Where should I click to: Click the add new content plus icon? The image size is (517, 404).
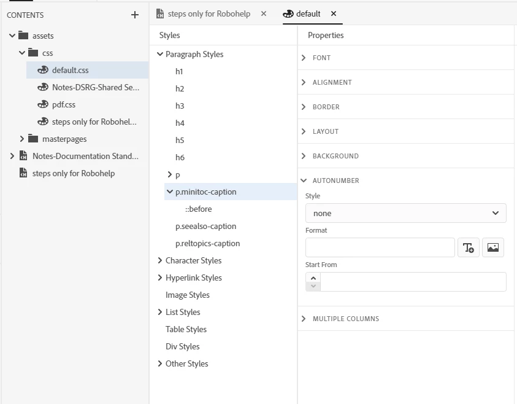135,15
